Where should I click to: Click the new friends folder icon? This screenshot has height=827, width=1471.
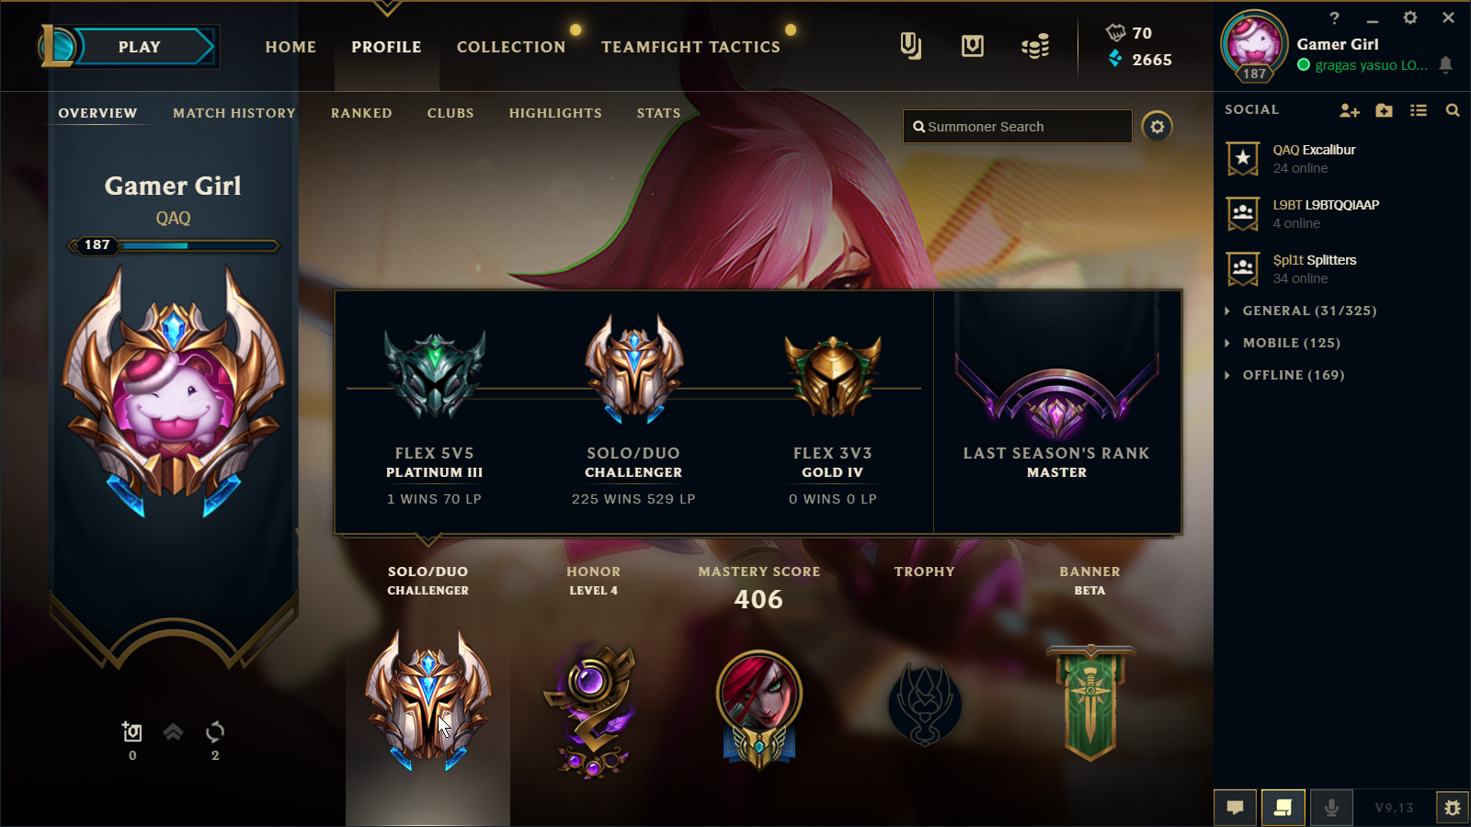click(x=1384, y=110)
